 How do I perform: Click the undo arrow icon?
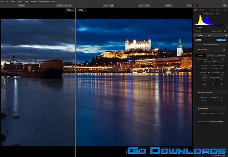pyautogui.click(x=141, y=6)
